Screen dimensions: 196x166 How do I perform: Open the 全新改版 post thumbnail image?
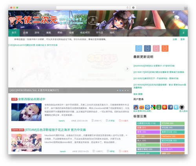26,112
